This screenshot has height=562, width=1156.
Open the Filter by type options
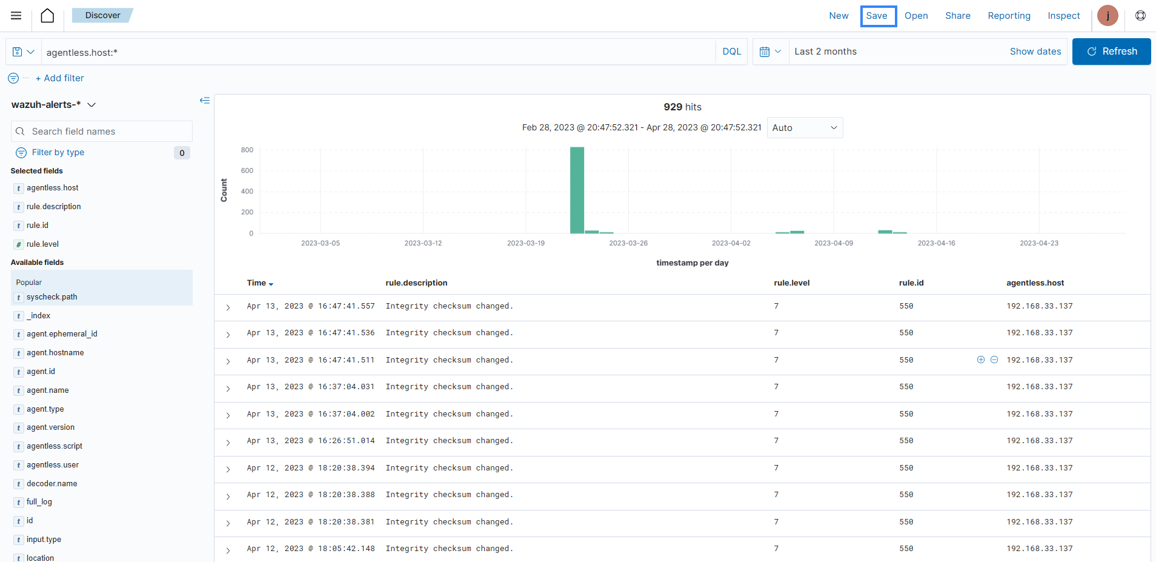point(58,153)
